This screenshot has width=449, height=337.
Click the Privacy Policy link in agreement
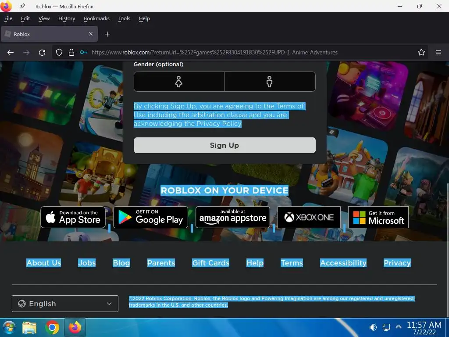[219, 123]
